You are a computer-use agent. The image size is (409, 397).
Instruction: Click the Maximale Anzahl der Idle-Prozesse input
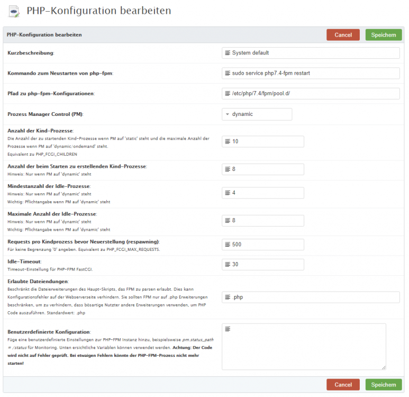267,221
